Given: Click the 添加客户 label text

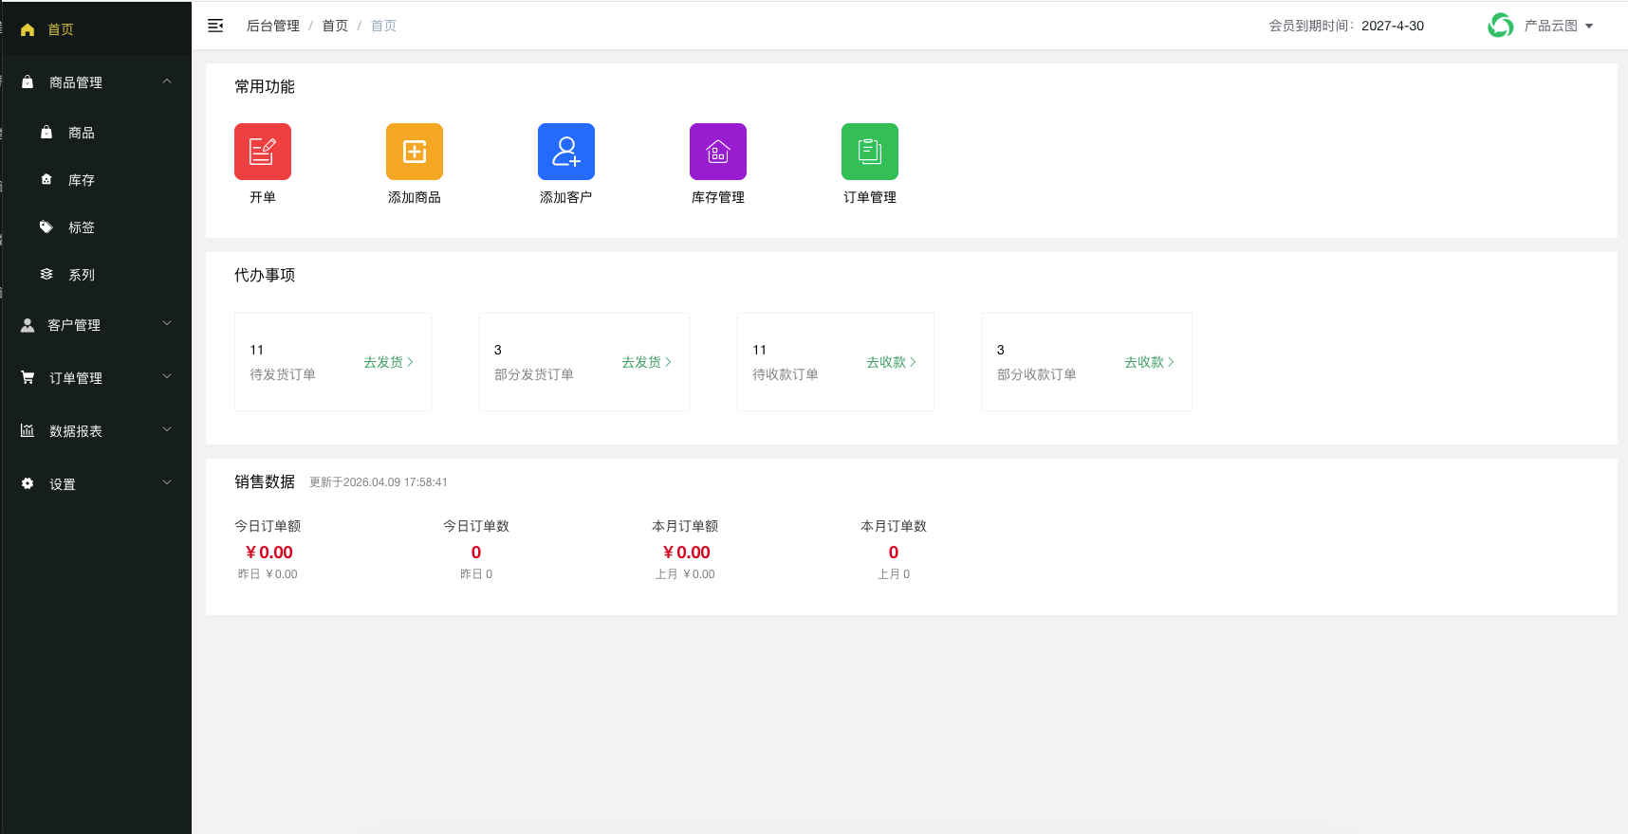Looking at the screenshot, I should (x=566, y=197).
